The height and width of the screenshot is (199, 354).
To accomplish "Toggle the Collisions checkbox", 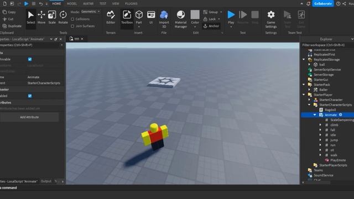I will 72,19.
